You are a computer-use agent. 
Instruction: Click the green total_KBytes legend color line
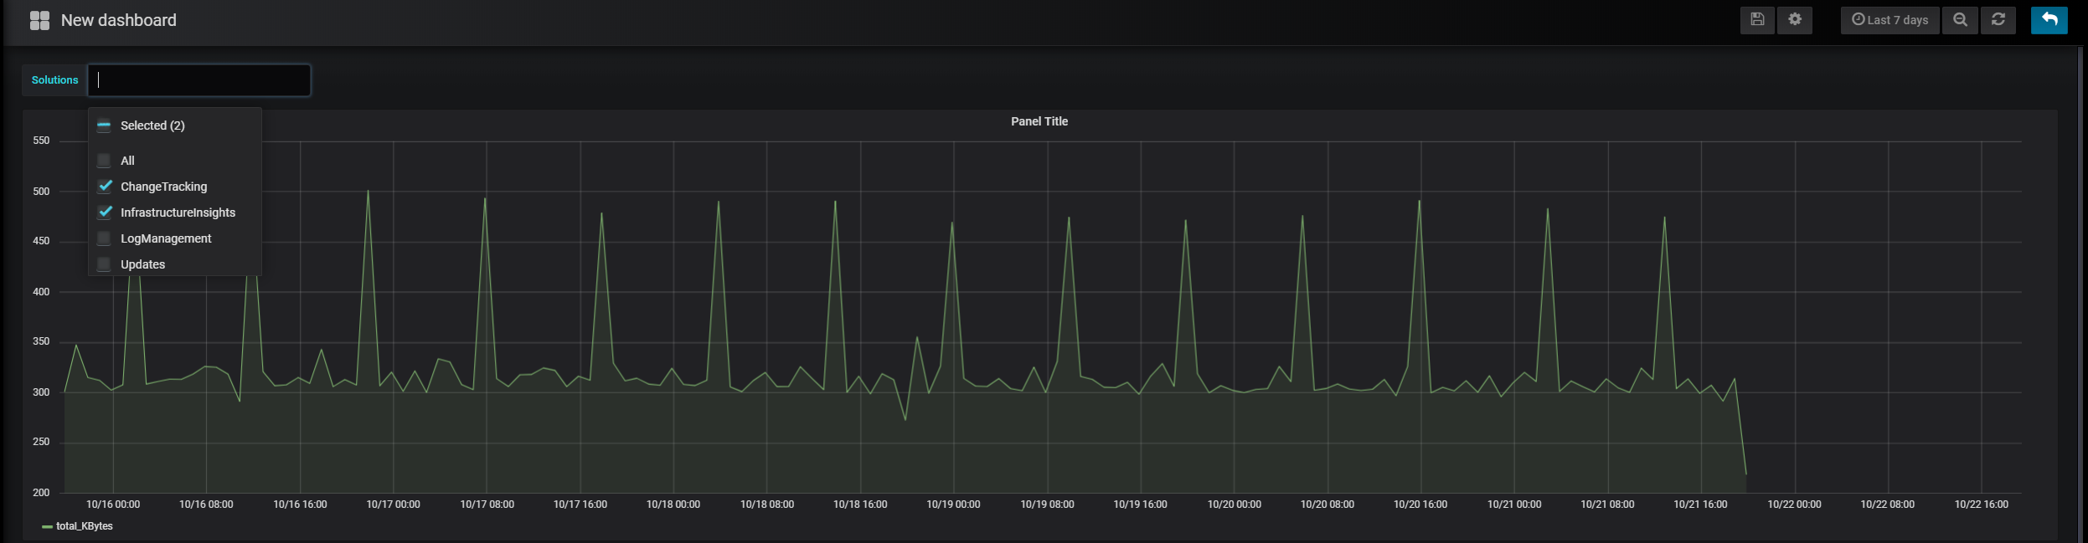48,527
